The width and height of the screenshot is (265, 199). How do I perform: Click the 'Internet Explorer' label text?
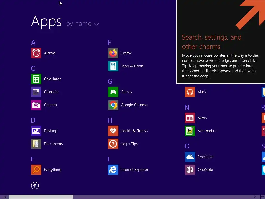[134, 170]
